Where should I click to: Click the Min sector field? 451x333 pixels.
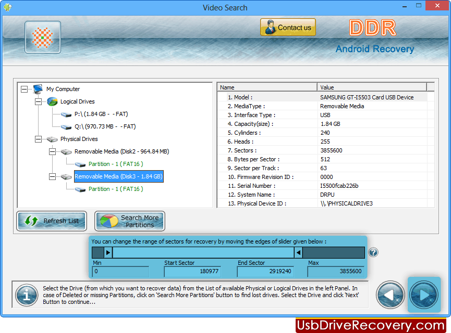point(120,271)
